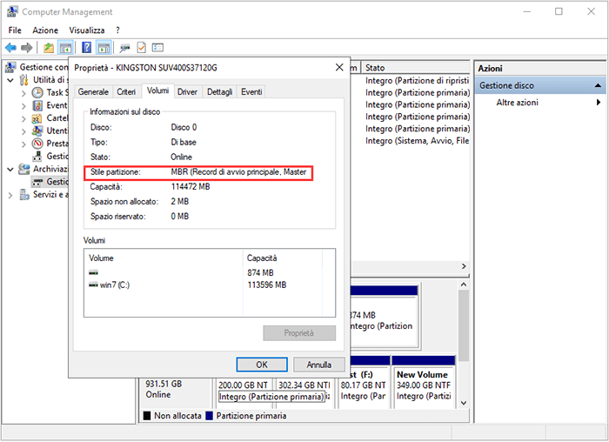Expand the Utenti e gruppi node
609x442 pixels.
coord(23,131)
